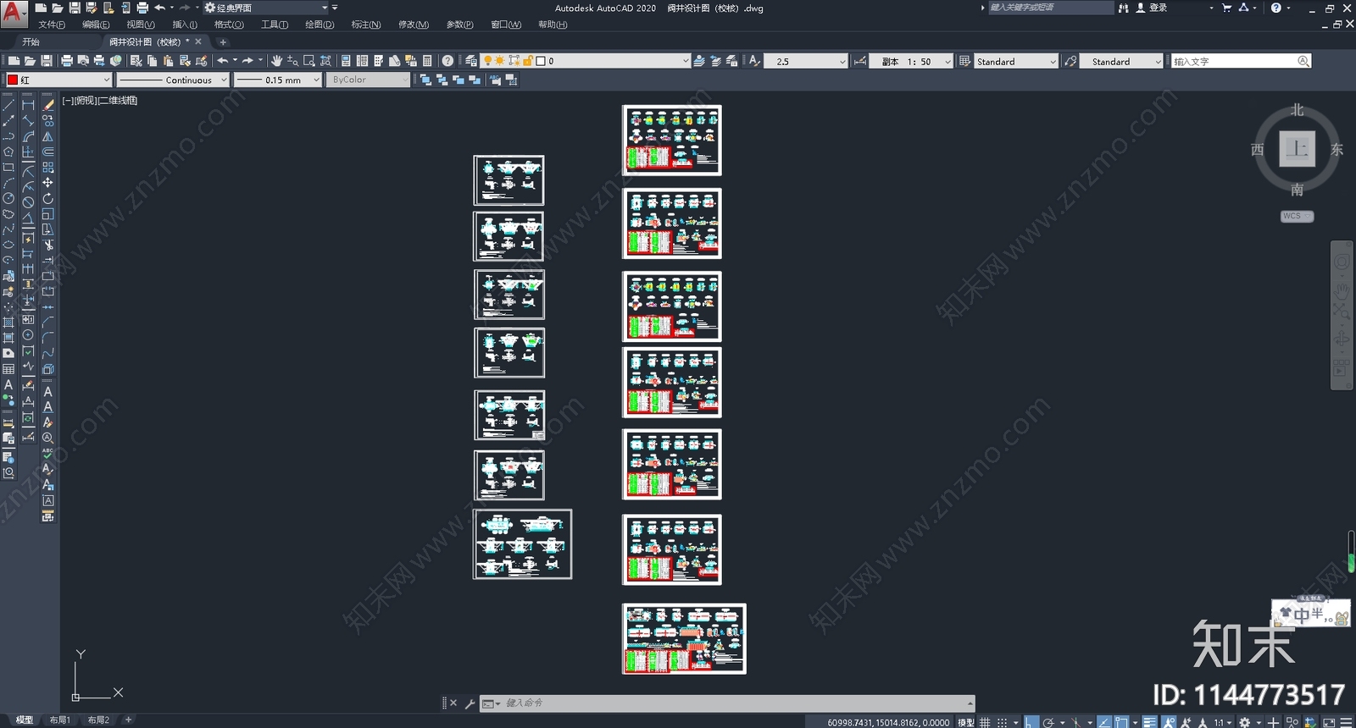Open the 绘图(D) menu
The image size is (1356, 728).
[x=320, y=25]
